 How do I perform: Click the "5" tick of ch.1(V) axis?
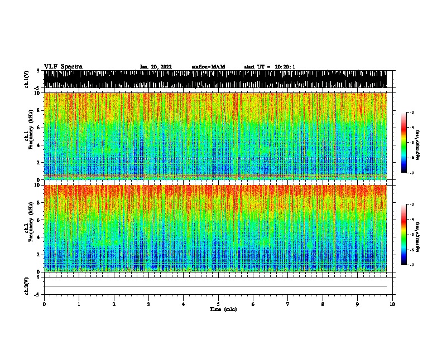coord(38,71)
